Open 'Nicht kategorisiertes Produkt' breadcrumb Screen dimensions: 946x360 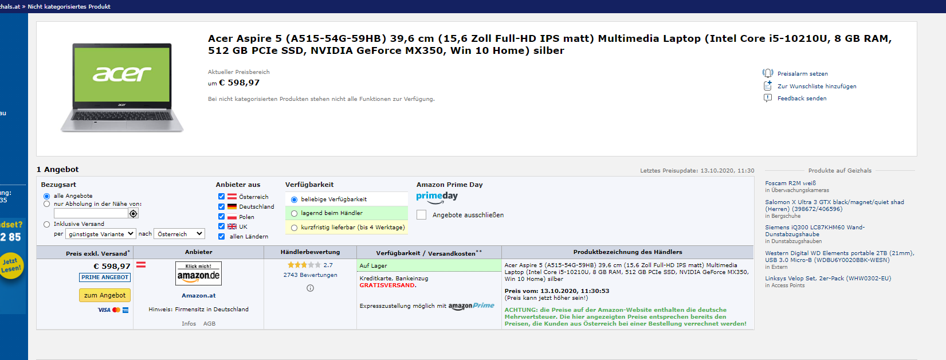(69, 7)
